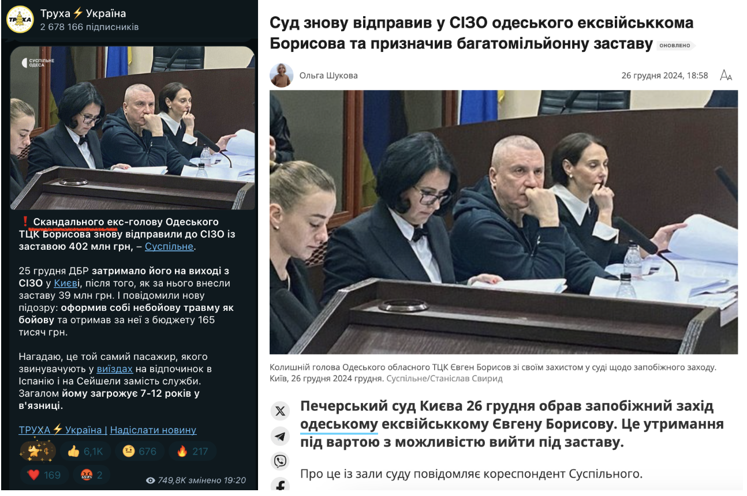Open author Ольга Шукова's profile photo

[282, 76]
